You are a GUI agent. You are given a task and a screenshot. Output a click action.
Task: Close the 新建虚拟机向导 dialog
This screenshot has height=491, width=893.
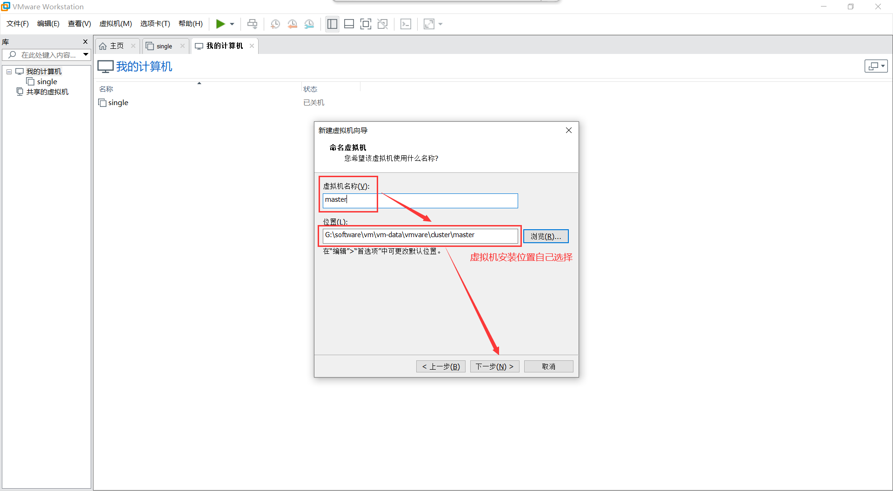click(568, 130)
